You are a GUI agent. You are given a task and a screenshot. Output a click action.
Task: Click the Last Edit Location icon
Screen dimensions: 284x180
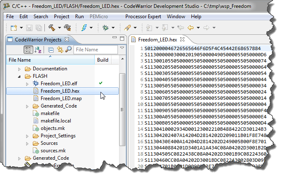(181, 28)
